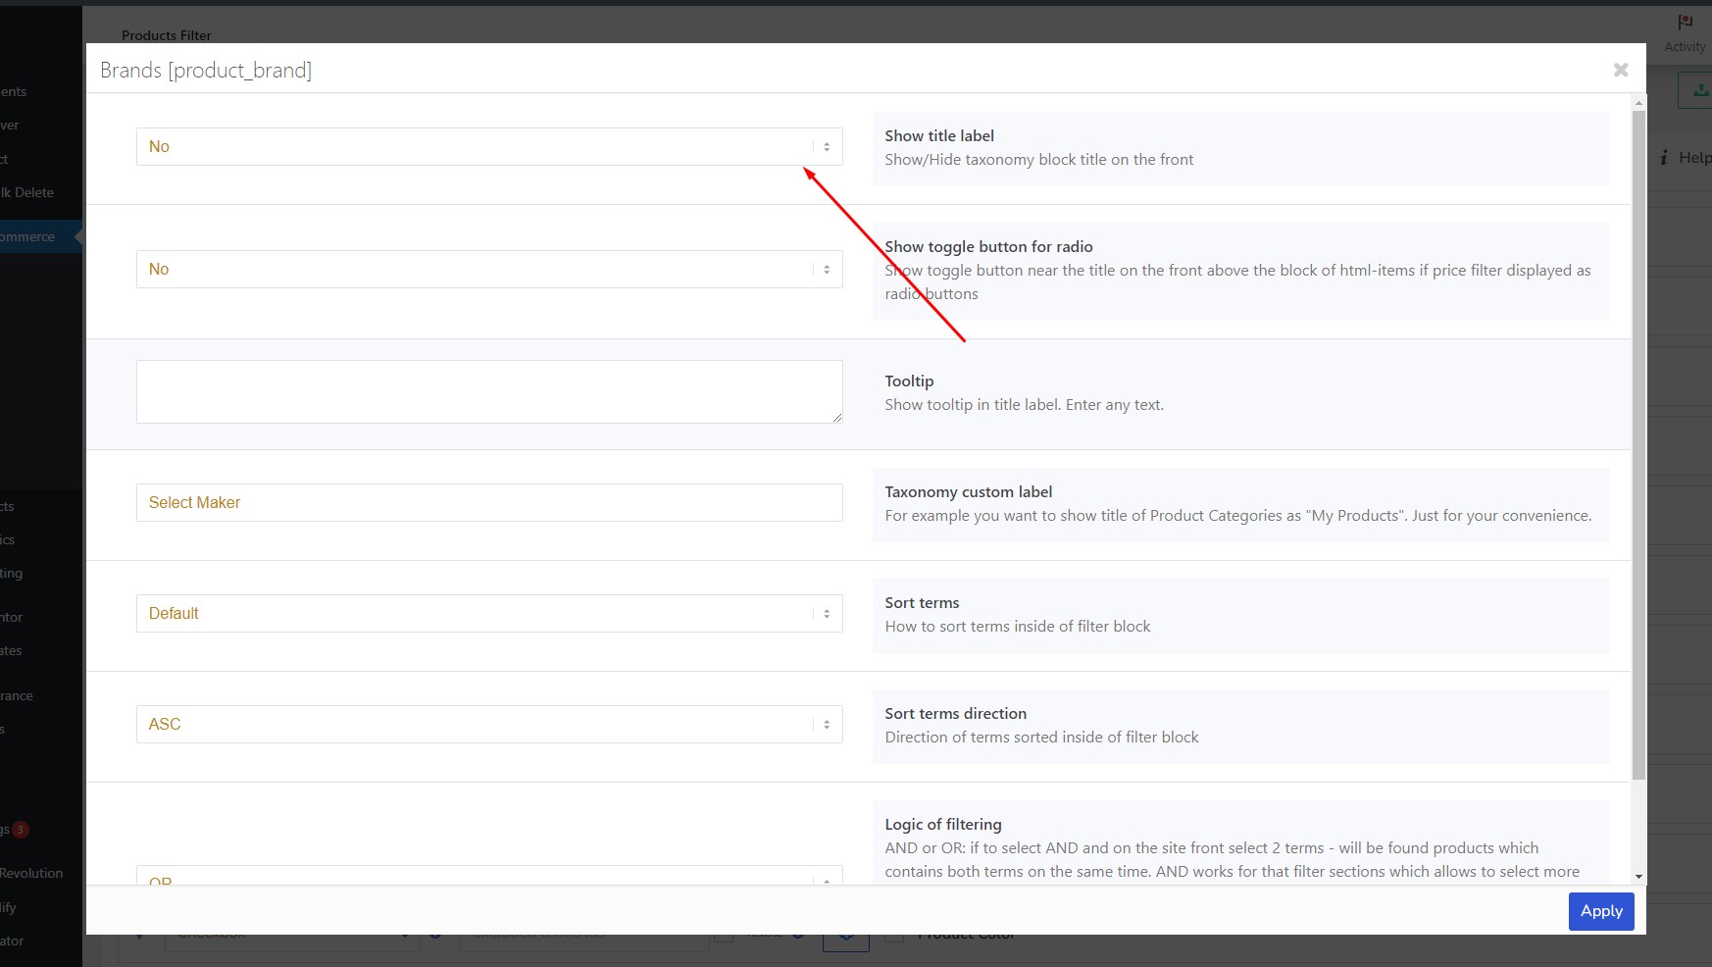
Task: Open the Sort terms dropdown showing Default
Action: [x=489, y=613]
